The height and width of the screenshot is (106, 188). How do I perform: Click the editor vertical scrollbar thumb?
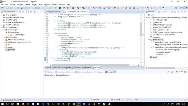tap(141, 29)
